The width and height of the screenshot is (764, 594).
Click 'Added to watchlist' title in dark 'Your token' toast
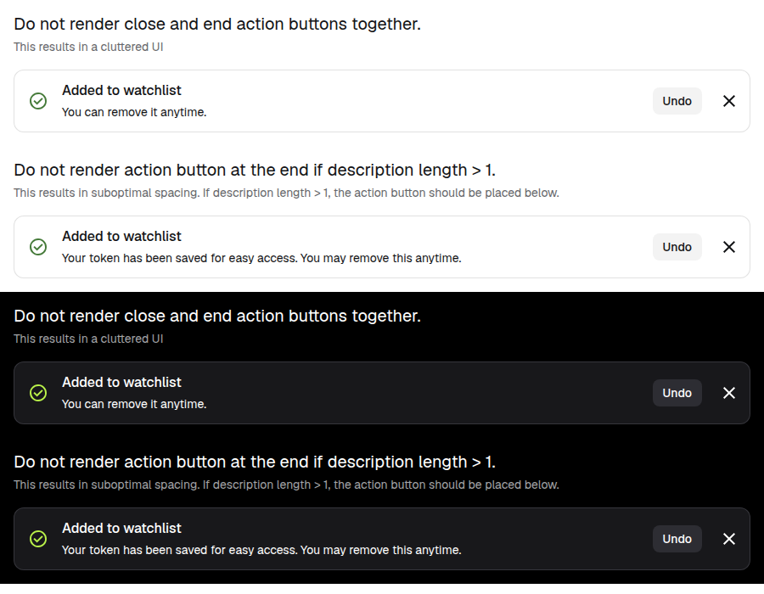121,529
